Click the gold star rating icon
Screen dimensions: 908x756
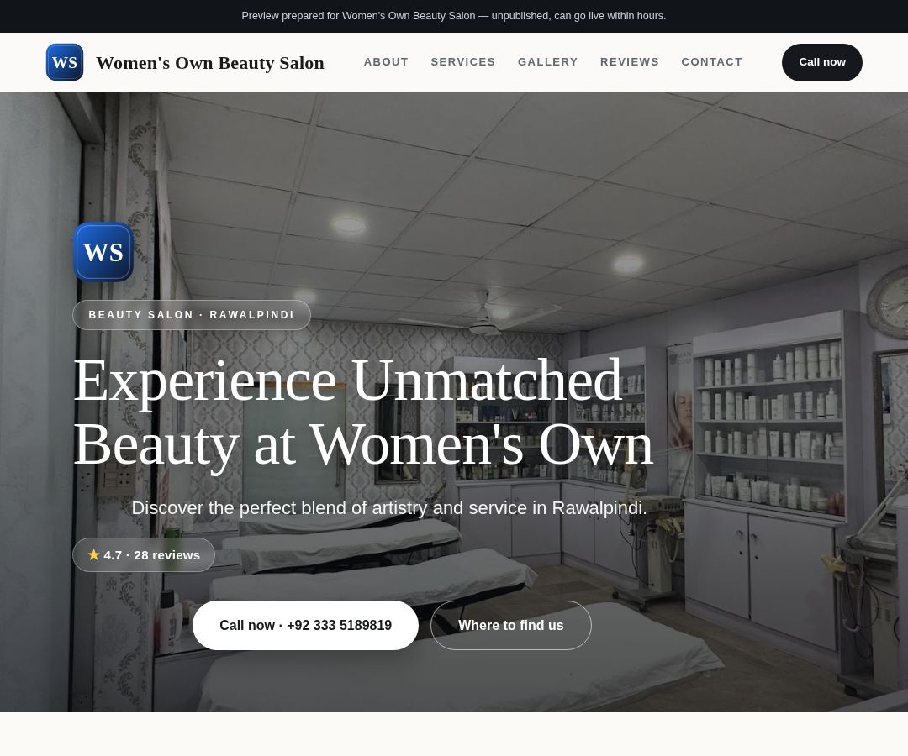click(94, 554)
